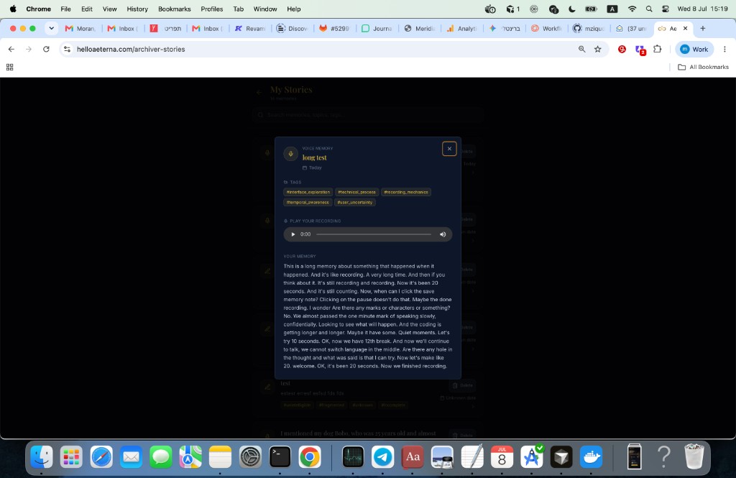Switch to the Journal tab
The image size is (736, 478).
(377, 28)
